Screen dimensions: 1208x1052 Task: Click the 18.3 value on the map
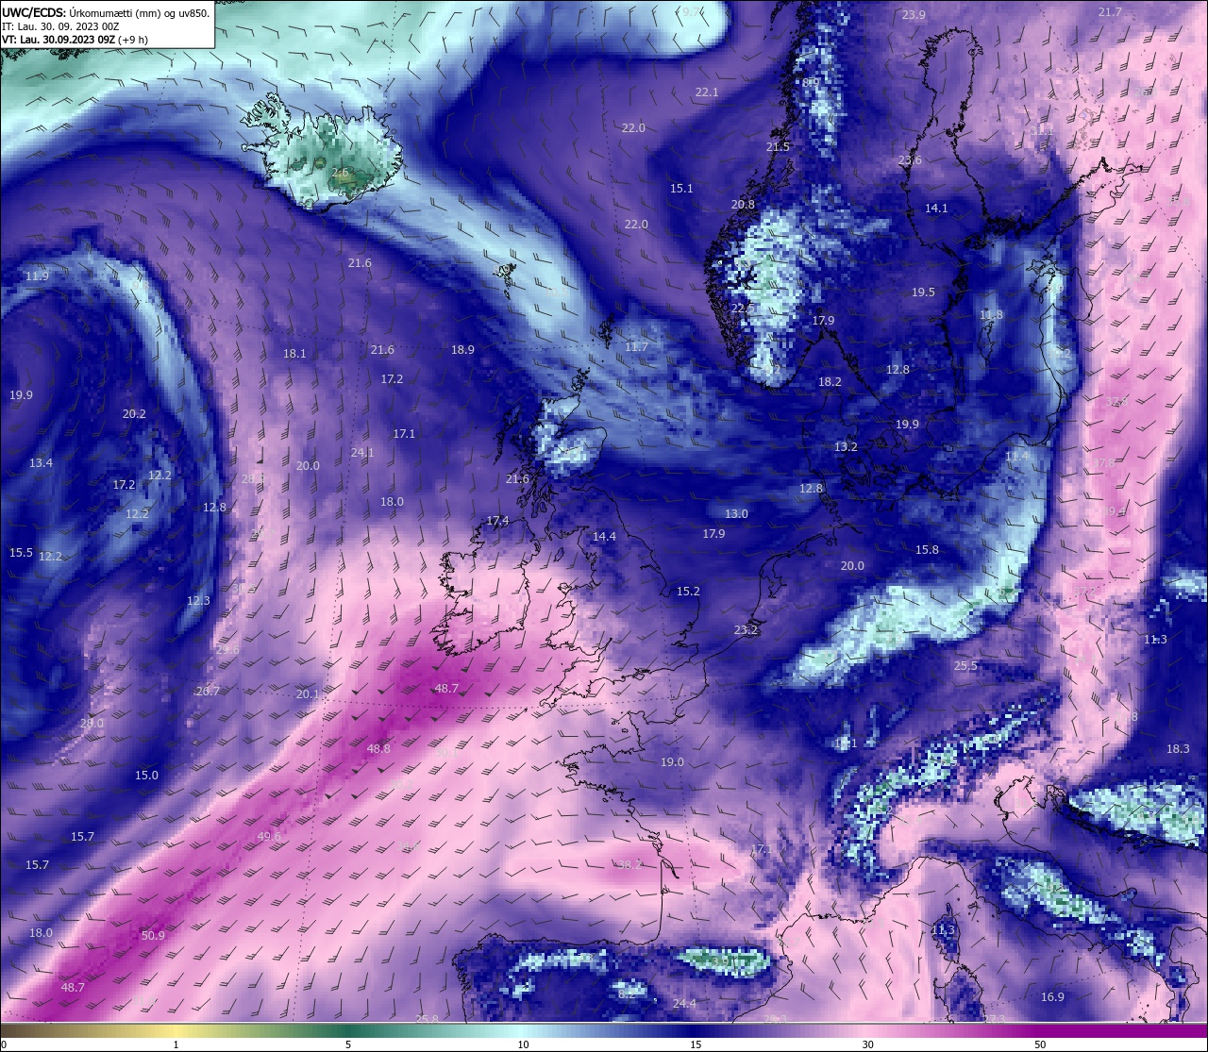(1178, 749)
